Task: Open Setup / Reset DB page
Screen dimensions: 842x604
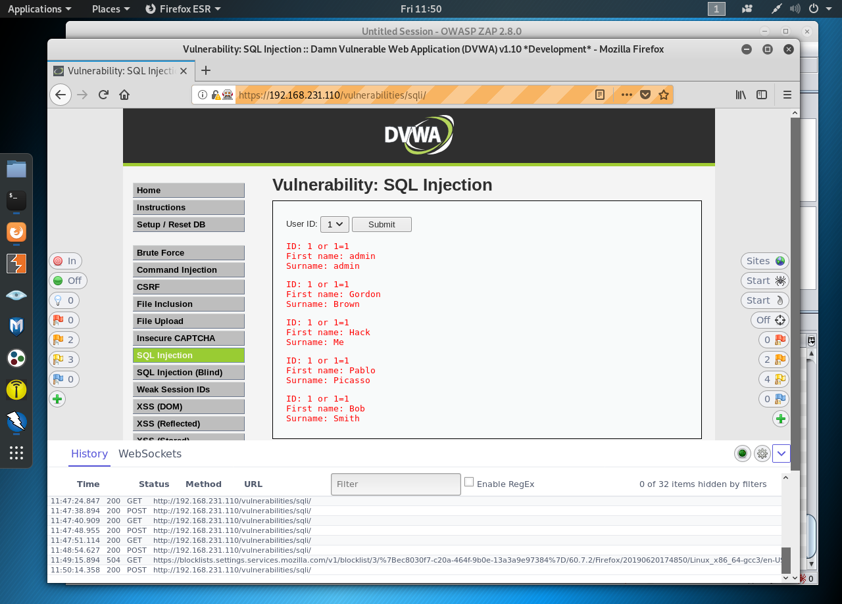Action: pos(189,224)
